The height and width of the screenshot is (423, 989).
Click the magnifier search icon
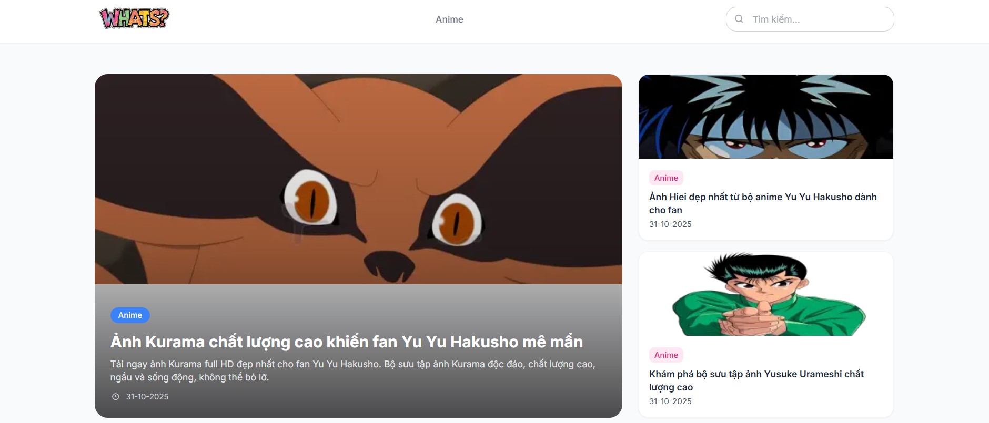pyautogui.click(x=739, y=19)
